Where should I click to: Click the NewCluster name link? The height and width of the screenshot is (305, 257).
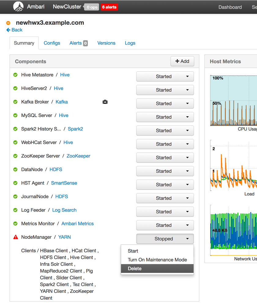[x=67, y=7]
